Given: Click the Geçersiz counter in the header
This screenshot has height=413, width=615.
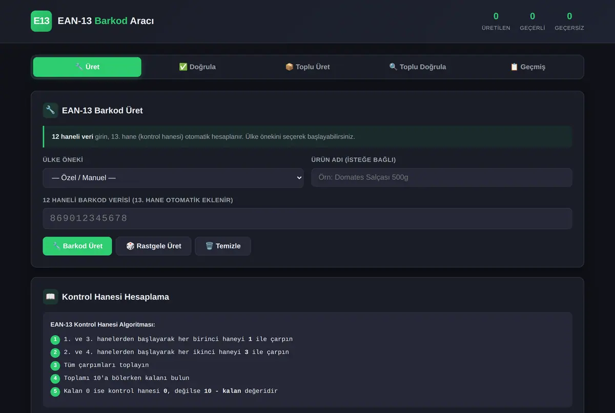Looking at the screenshot, I should (x=569, y=21).
